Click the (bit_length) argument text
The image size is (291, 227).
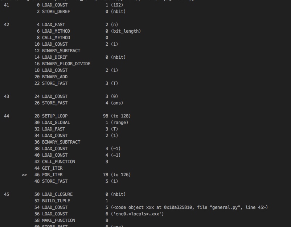coord(126,31)
